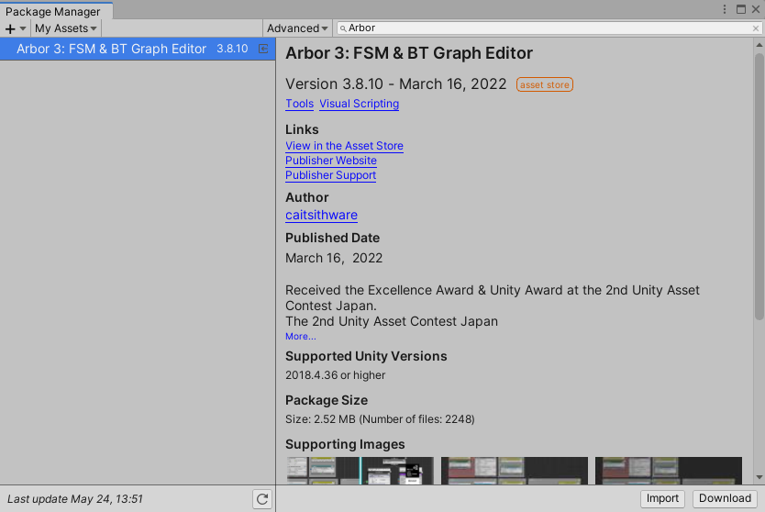The width and height of the screenshot is (765, 512).
Task: Open View in the Asset Store link
Action: [344, 146]
